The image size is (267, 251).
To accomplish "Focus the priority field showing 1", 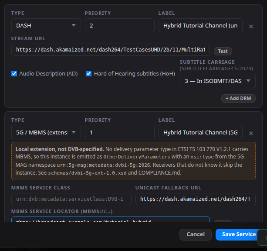I will coord(120,132).
